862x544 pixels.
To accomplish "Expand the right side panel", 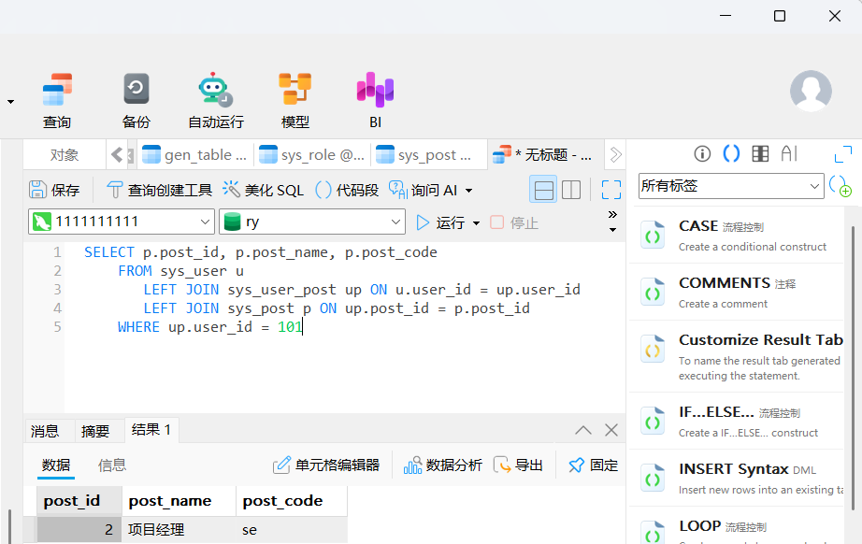I will pyautogui.click(x=842, y=154).
